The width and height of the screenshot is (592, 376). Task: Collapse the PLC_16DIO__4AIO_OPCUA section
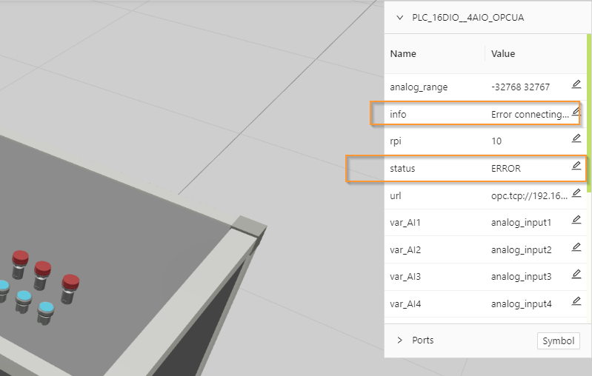click(x=399, y=18)
